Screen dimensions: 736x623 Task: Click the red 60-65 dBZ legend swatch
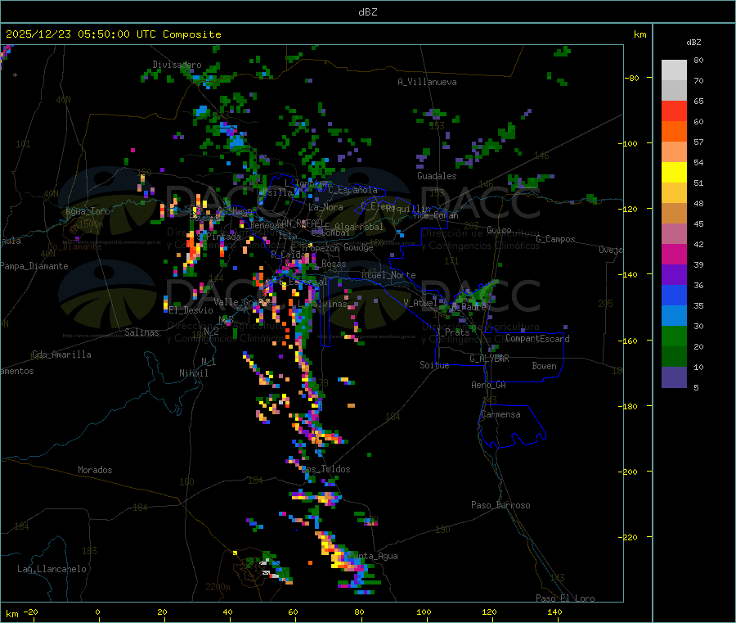(x=674, y=111)
